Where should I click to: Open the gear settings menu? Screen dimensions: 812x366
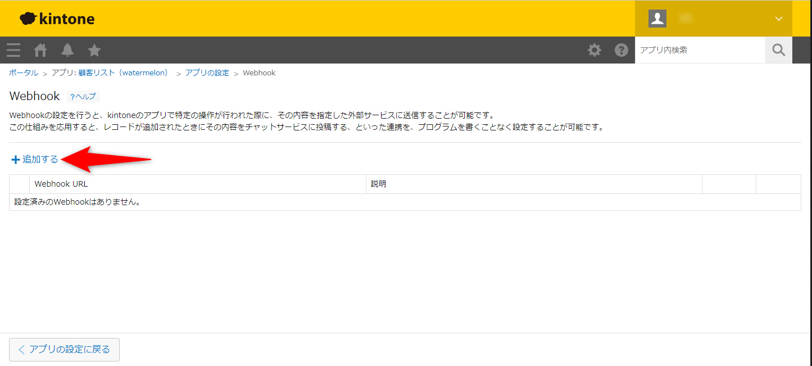click(594, 50)
